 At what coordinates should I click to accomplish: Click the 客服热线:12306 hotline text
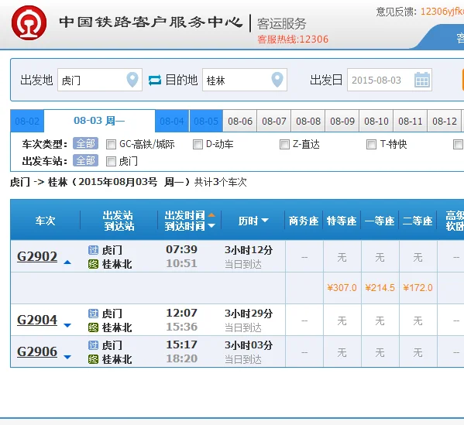point(293,39)
